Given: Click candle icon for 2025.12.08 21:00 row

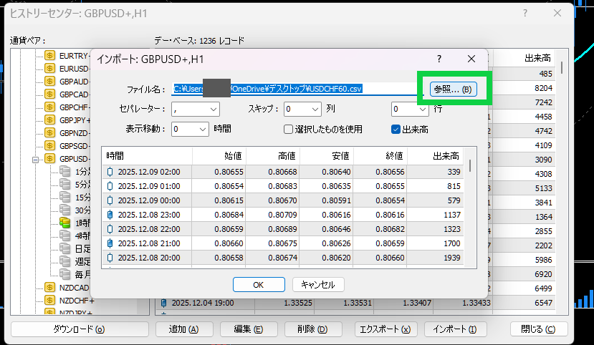Looking at the screenshot, I should 110,243.
